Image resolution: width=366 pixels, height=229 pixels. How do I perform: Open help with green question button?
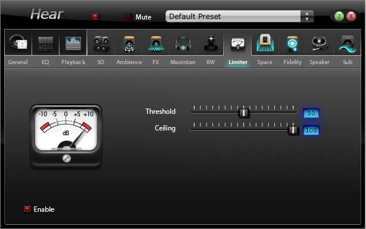coord(339,16)
